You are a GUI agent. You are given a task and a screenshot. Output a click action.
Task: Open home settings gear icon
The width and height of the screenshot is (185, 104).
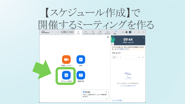pos(108,37)
